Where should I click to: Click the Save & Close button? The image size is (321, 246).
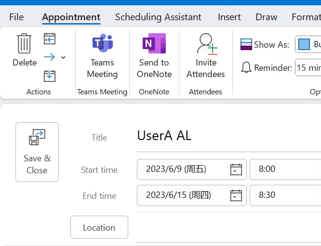[x=37, y=152]
